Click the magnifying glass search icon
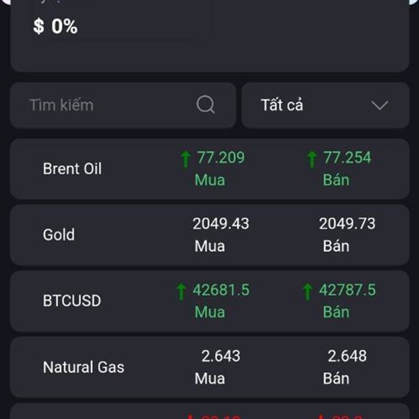The height and width of the screenshot is (419, 419). (x=205, y=105)
